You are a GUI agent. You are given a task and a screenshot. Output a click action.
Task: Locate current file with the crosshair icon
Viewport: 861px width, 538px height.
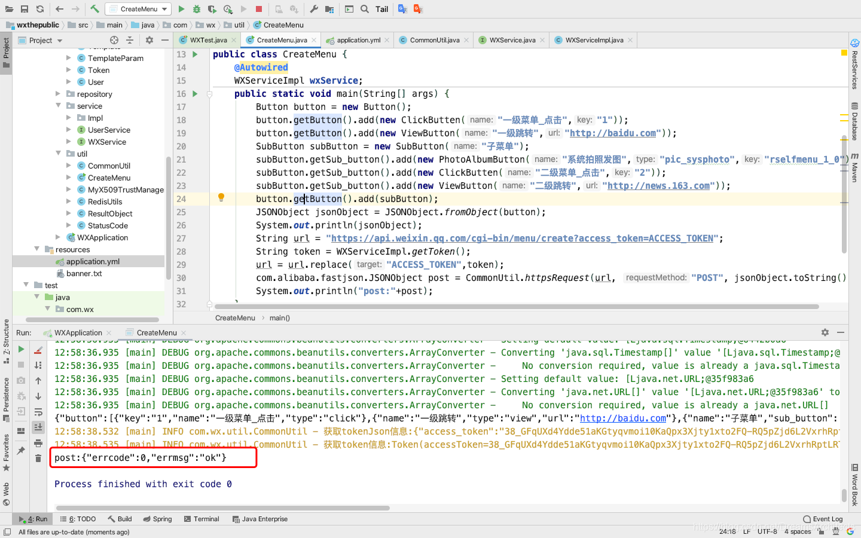pyautogui.click(x=114, y=40)
